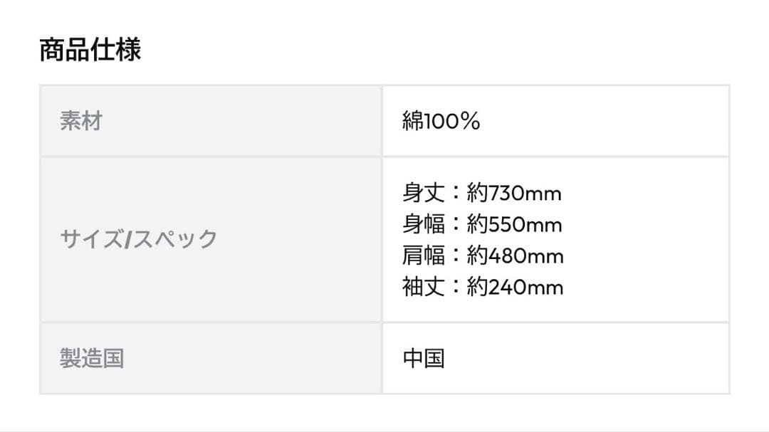The width and height of the screenshot is (769, 432).
Task: Click the 商品仕様 heading
Action: click(x=90, y=50)
